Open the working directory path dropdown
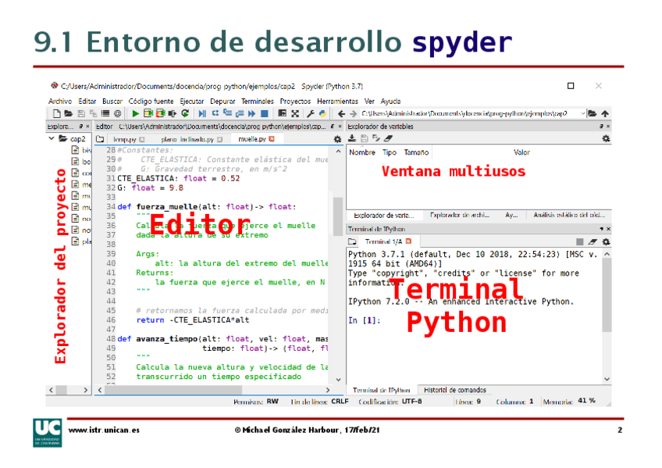The height and width of the screenshot is (468, 662). pos(582,113)
